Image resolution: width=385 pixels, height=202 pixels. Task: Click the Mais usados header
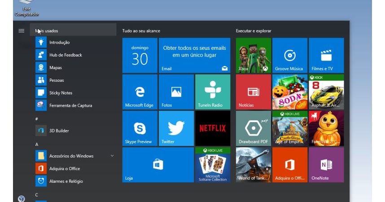[x=73, y=30]
